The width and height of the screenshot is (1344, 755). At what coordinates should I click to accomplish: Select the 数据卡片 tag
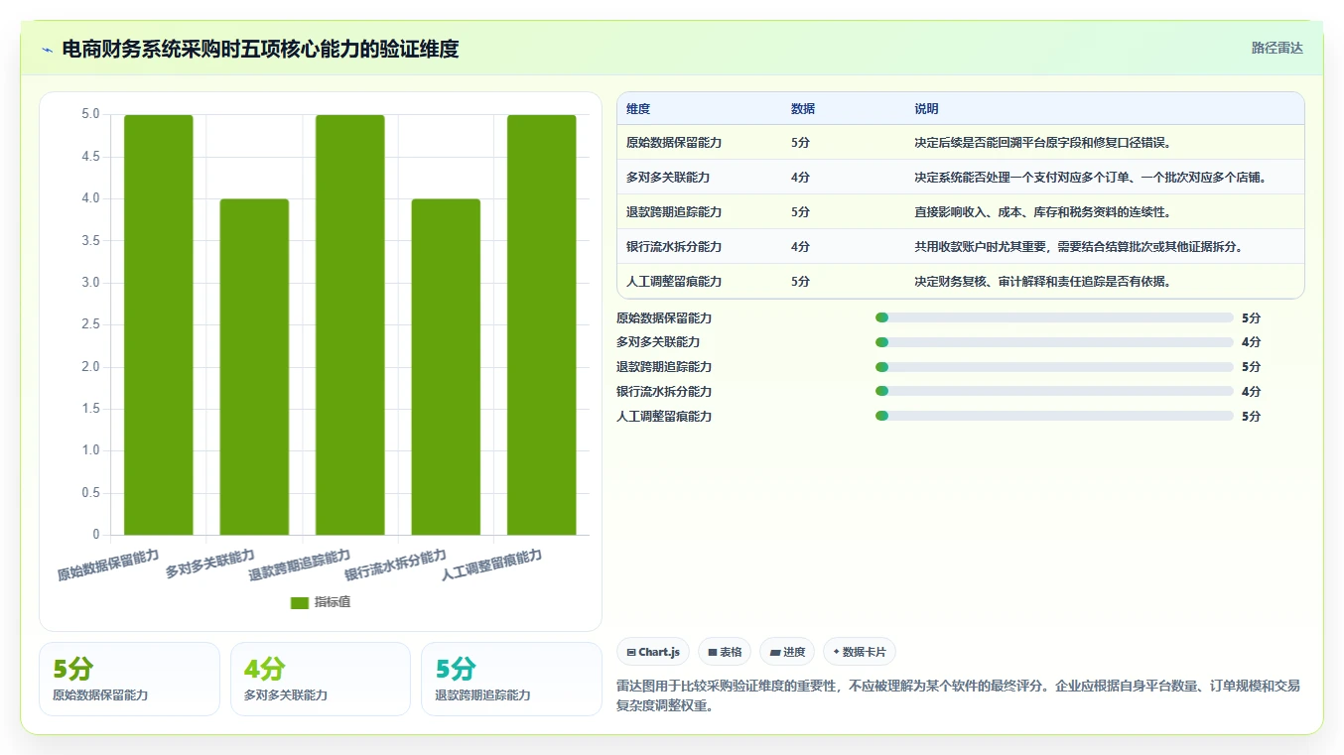point(860,652)
